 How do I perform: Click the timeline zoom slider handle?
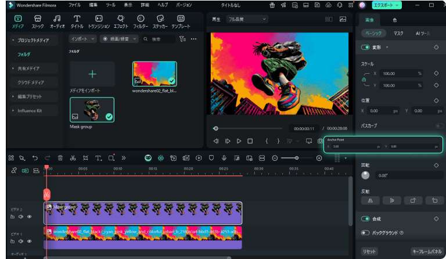click(x=297, y=158)
